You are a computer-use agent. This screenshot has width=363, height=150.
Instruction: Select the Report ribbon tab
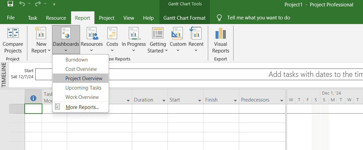[83, 18]
